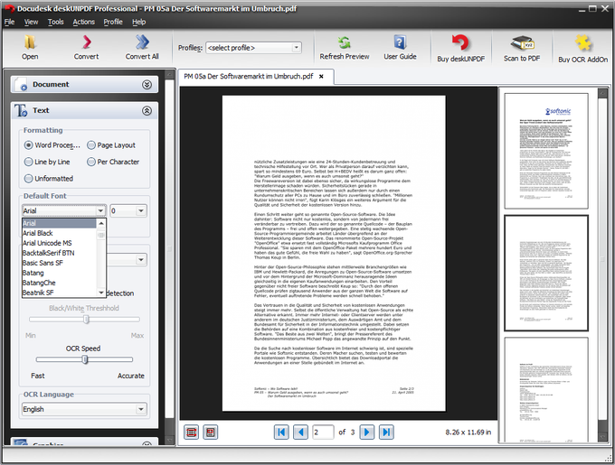Click the page number field
Image resolution: width=615 pixels, height=465 pixels.
coord(323,432)
